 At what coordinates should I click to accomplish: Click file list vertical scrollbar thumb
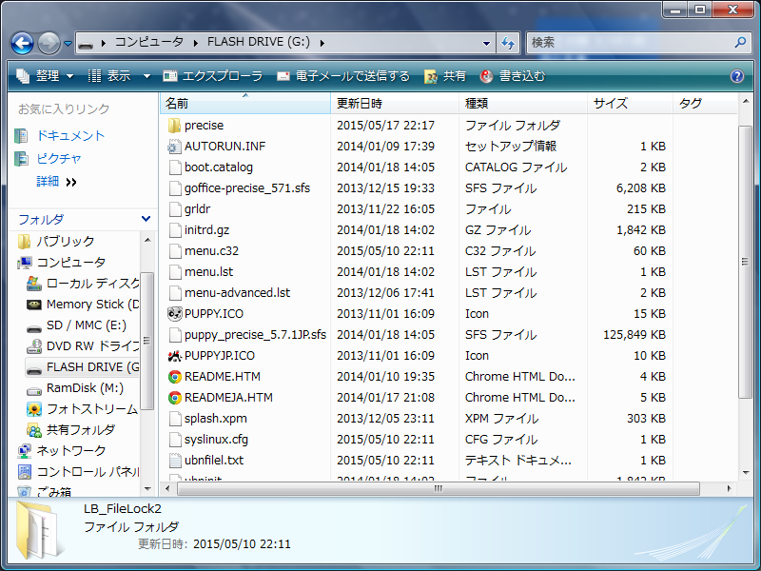pos(745,263)
